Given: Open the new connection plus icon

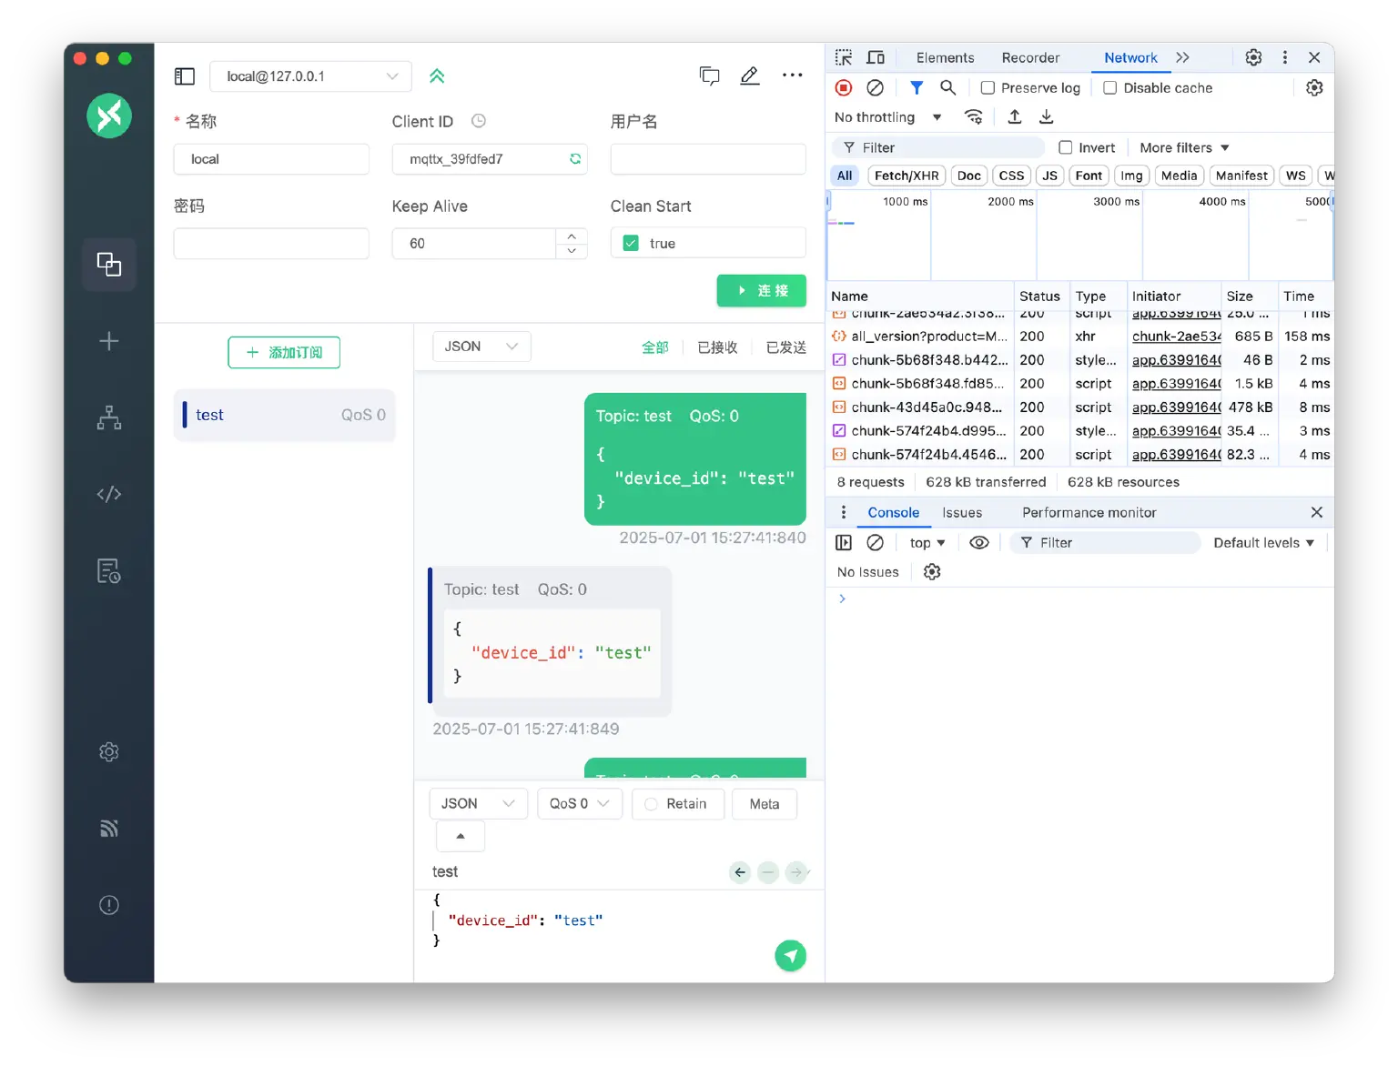Looking at the screenshot, I should (x=109, y=341).
